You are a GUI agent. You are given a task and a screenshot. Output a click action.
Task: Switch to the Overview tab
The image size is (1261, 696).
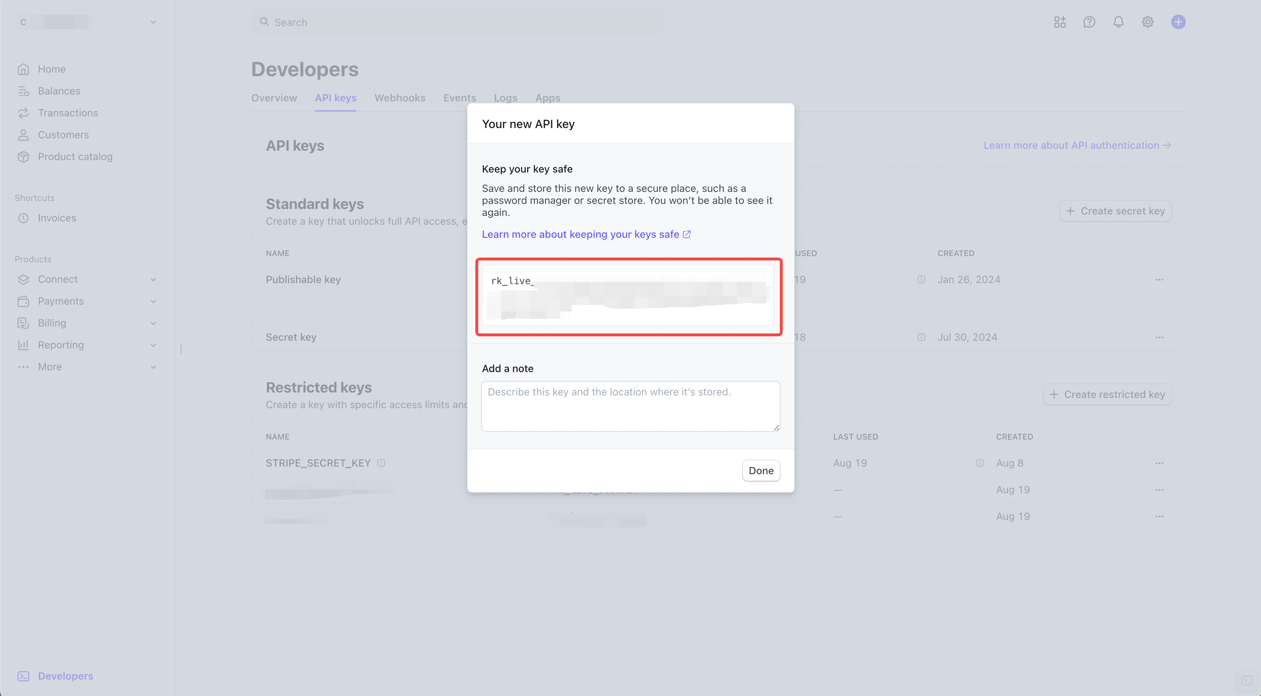click(274, 98)
